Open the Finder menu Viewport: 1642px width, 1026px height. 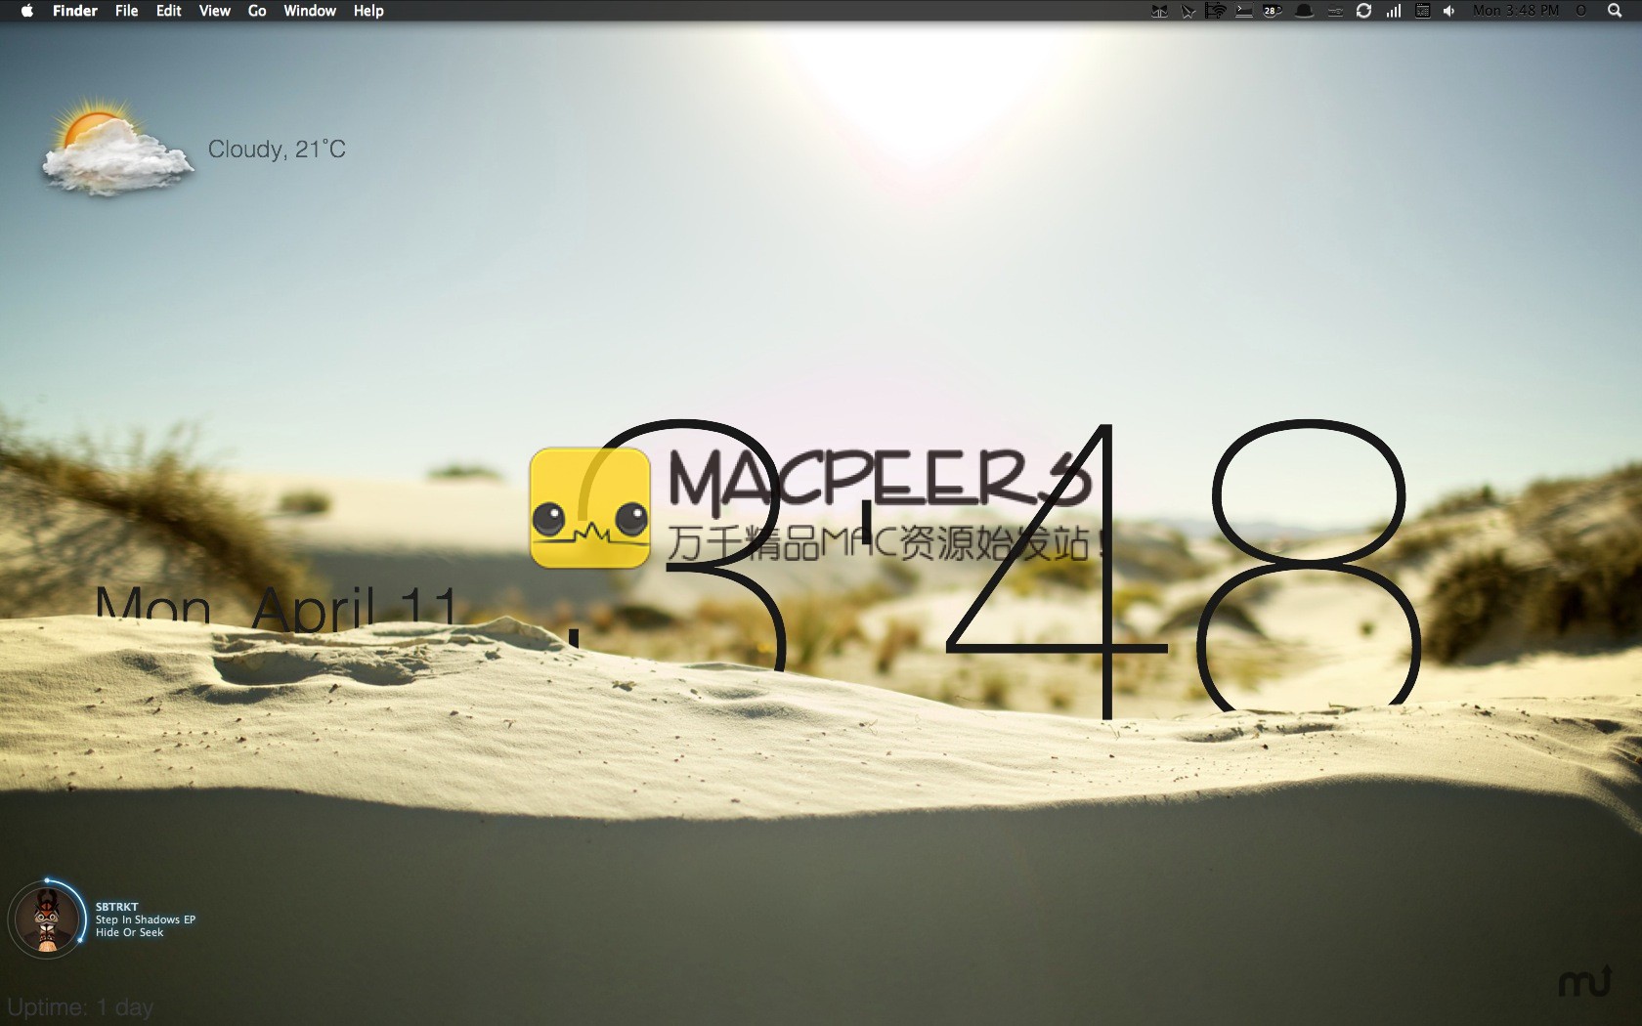pyautogui.click(x=74, y=11)
